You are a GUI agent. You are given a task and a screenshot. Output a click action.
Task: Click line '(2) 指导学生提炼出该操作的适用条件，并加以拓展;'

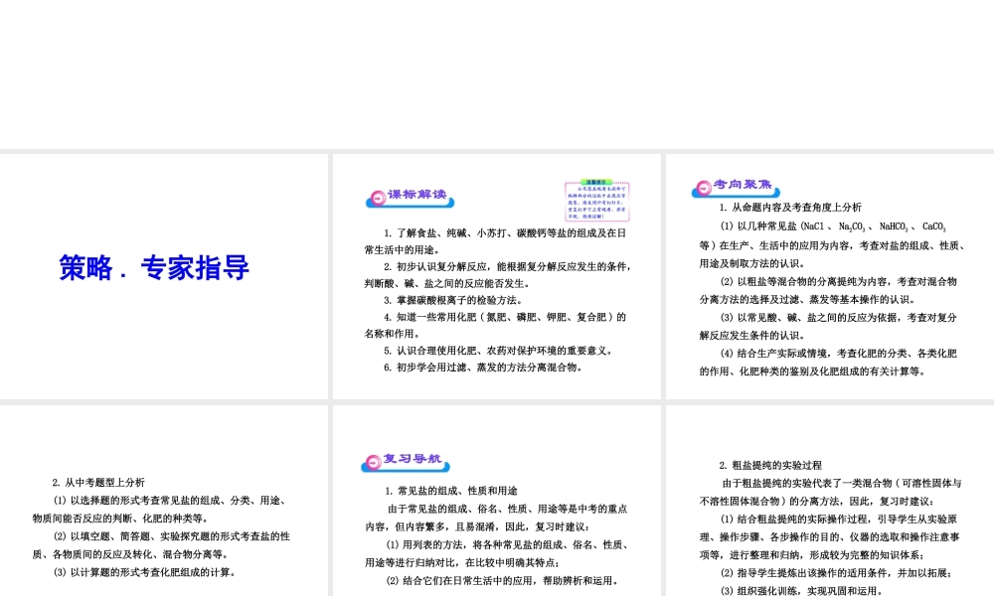click(x=836, y=573)
